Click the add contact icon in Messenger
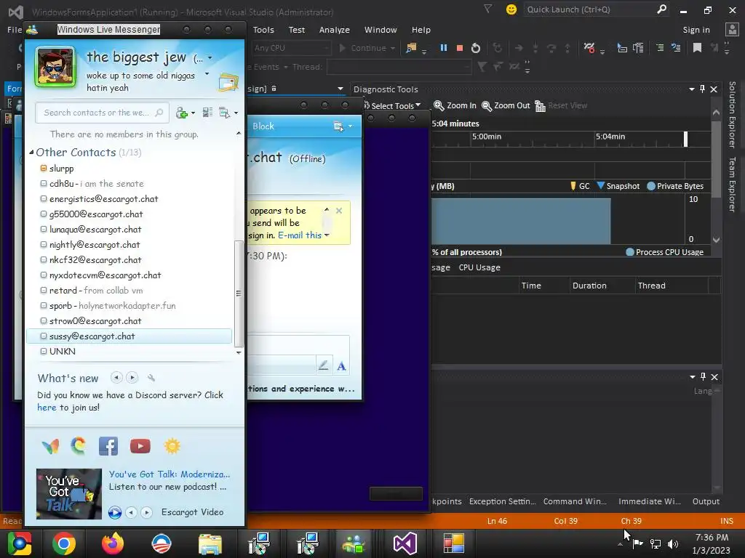 181,113
